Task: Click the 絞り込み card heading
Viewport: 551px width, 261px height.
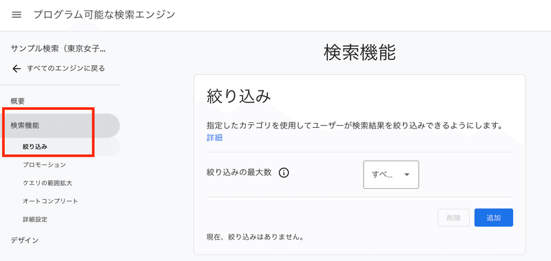Action: [x=238, y=97]
